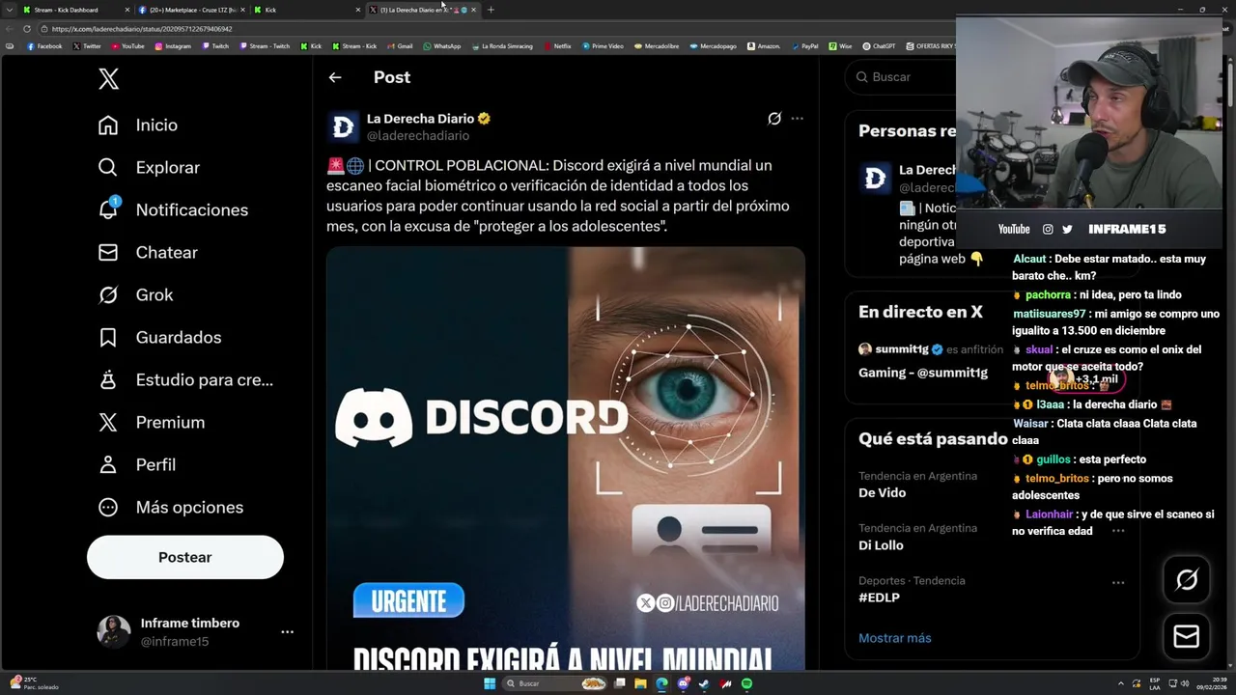Open WhatsApp bookmark
Image resolution: width=1236 pixels, height=695 pixels.
click(x=442, y=46)
